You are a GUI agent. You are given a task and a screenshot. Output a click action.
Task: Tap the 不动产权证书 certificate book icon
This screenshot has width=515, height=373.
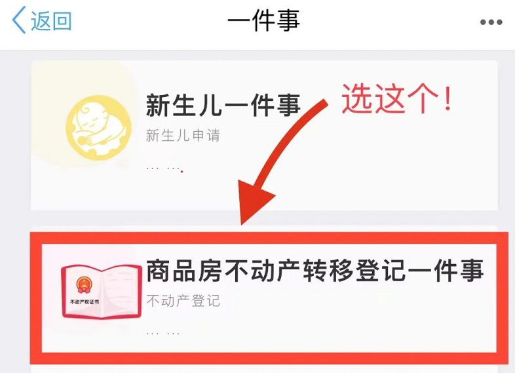pyautogui.click(x=102, y=292)
